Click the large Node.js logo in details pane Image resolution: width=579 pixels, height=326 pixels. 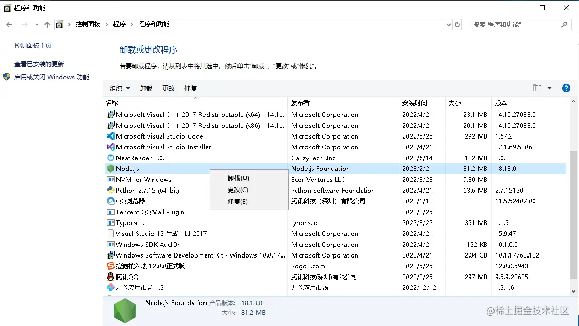point(125,311)
